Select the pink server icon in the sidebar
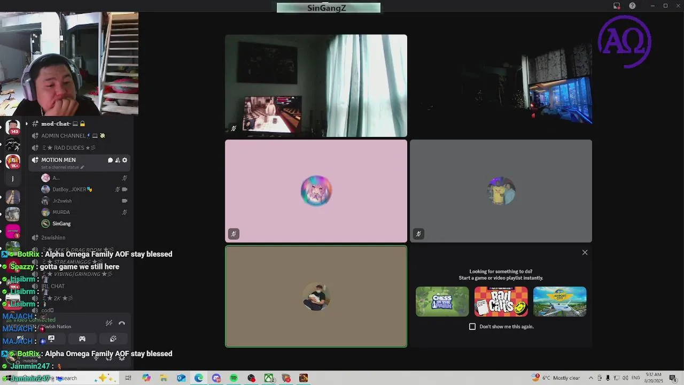The image size is (684, 385). pos(13,231)
